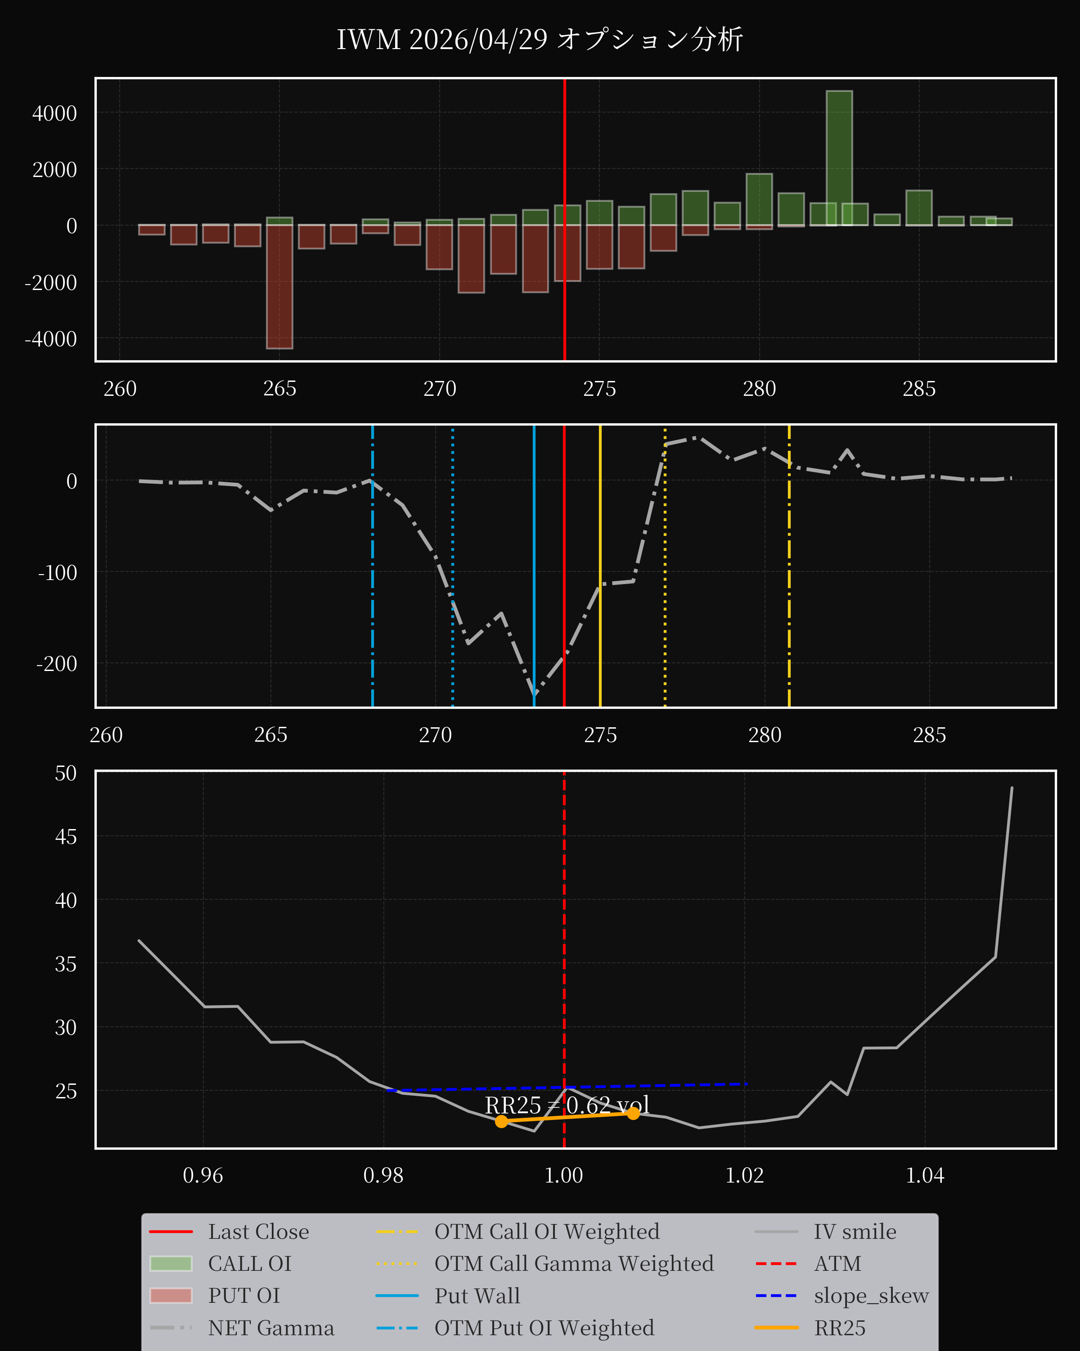The height and width of the screenshot is (1351, 1080).
Task: Click the red Last Close line in OI chart
Action: pos(565,219)
